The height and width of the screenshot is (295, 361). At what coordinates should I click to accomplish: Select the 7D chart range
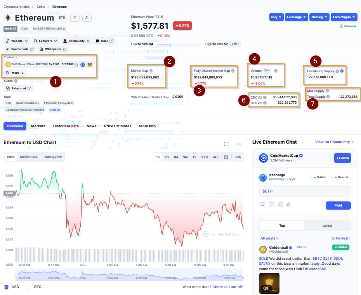coord(167,157)
